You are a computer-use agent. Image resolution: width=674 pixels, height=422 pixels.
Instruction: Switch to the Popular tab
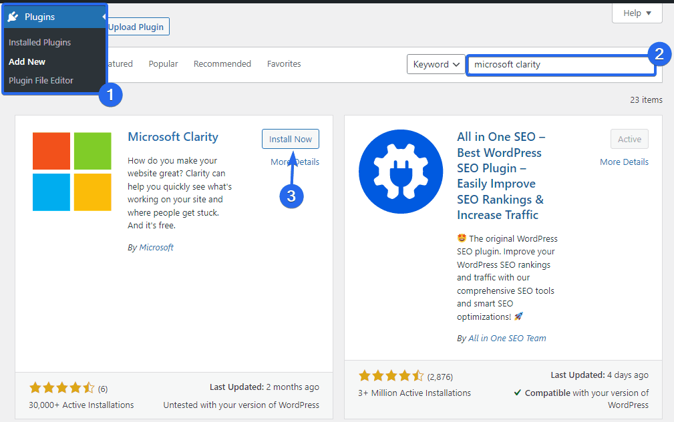163,63
